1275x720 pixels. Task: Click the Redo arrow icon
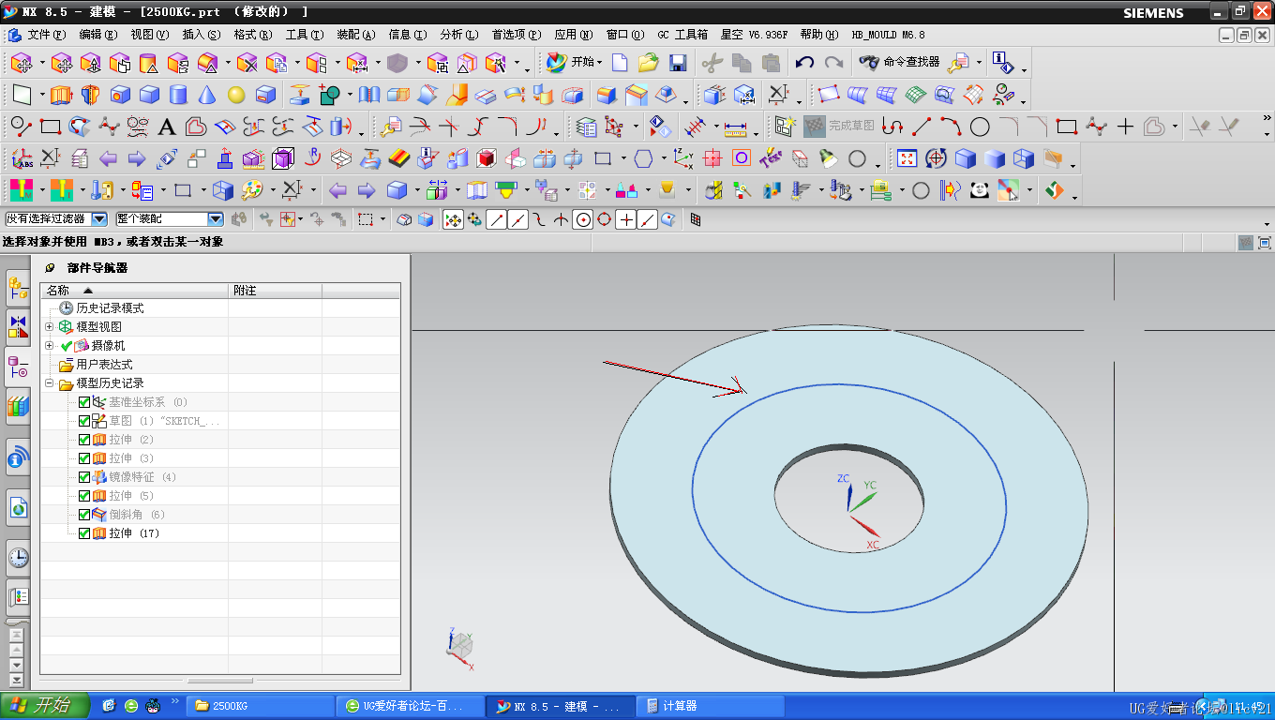tap(833, 63)
